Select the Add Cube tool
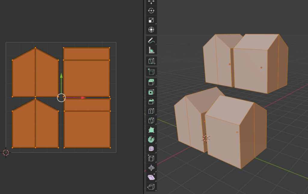The image size is (308, 194). (151, 72)
